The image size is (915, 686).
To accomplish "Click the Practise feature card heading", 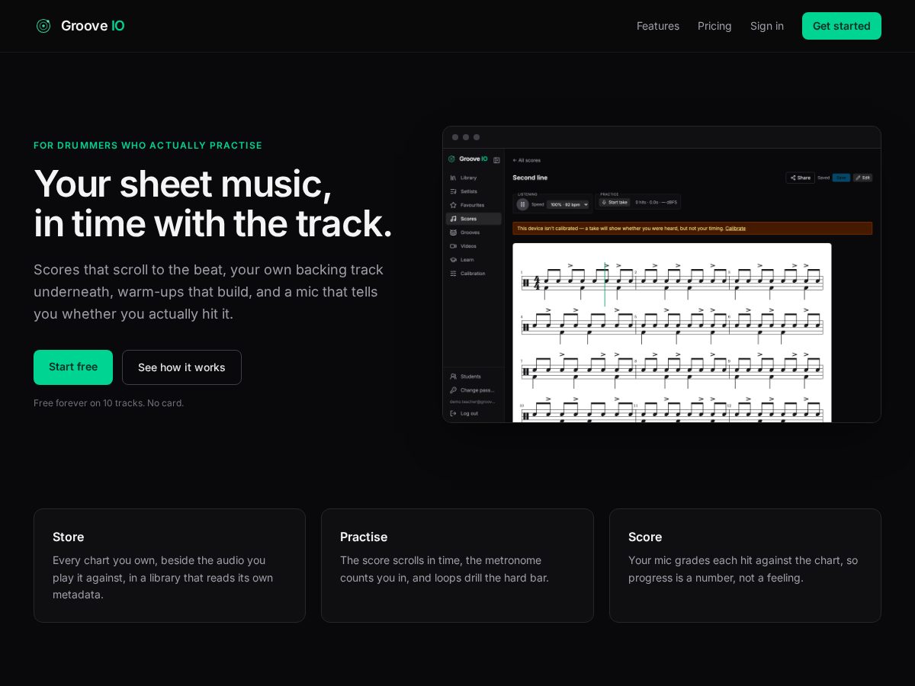I will [x=364, y=537].
